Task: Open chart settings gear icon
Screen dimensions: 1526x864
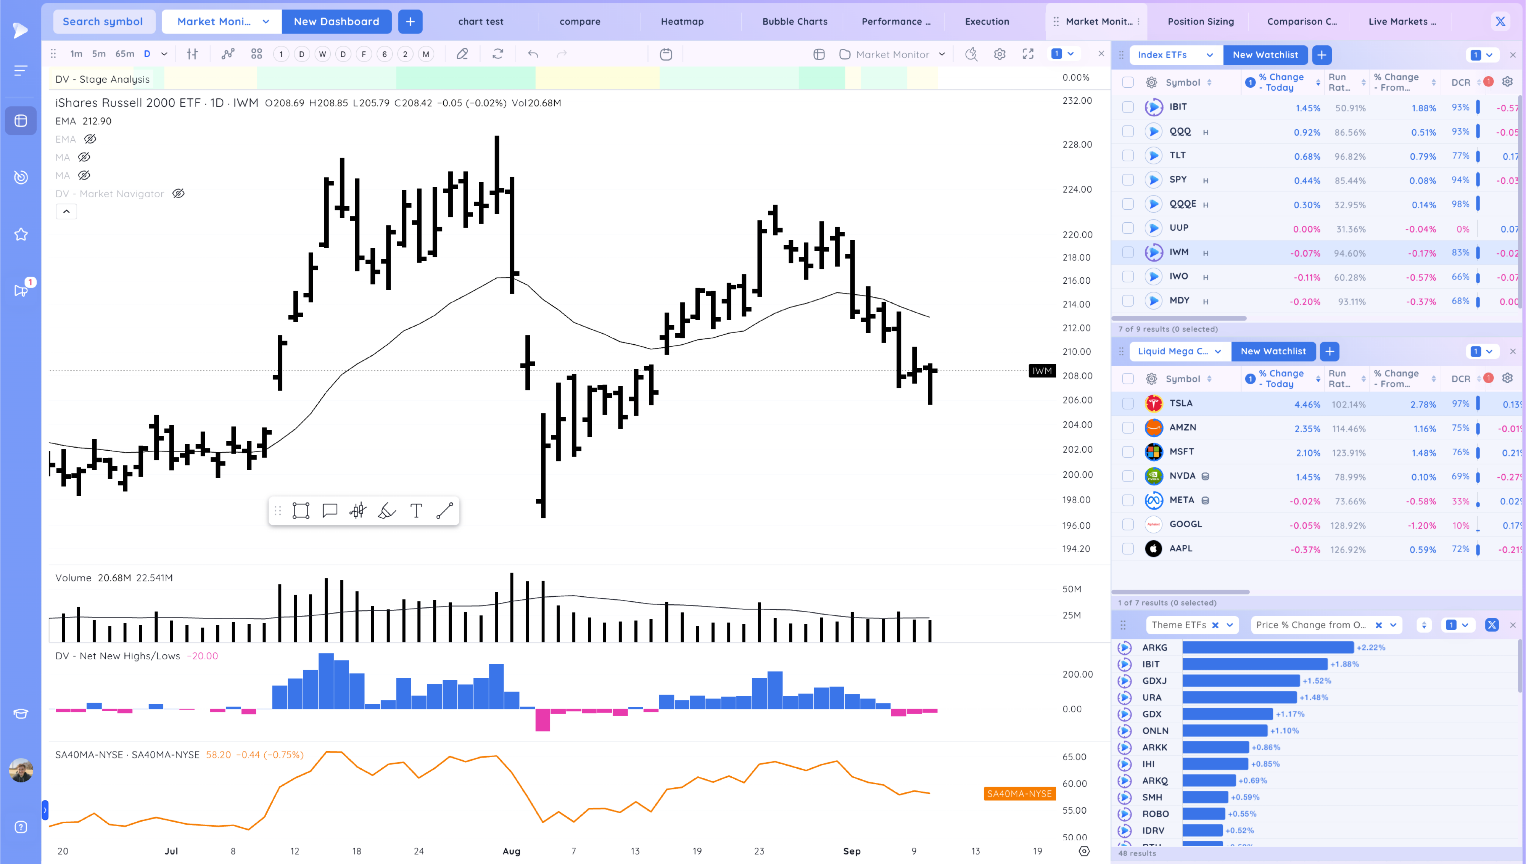Action: 1000,54
